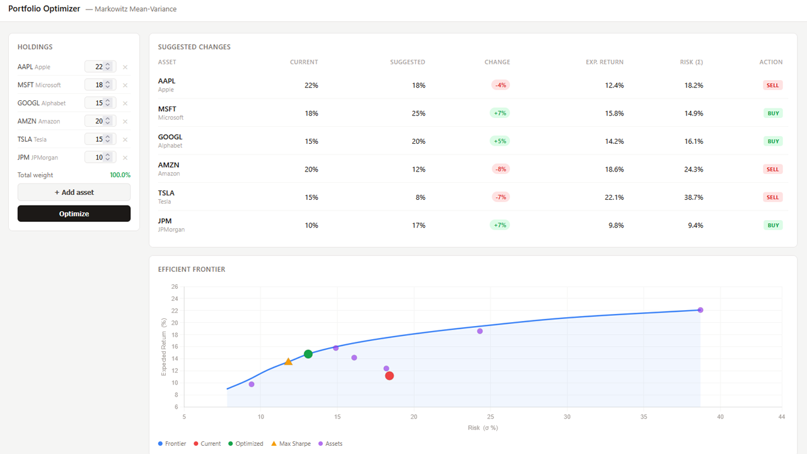Toggle Assets series in chart legend

tap(330, 444)
